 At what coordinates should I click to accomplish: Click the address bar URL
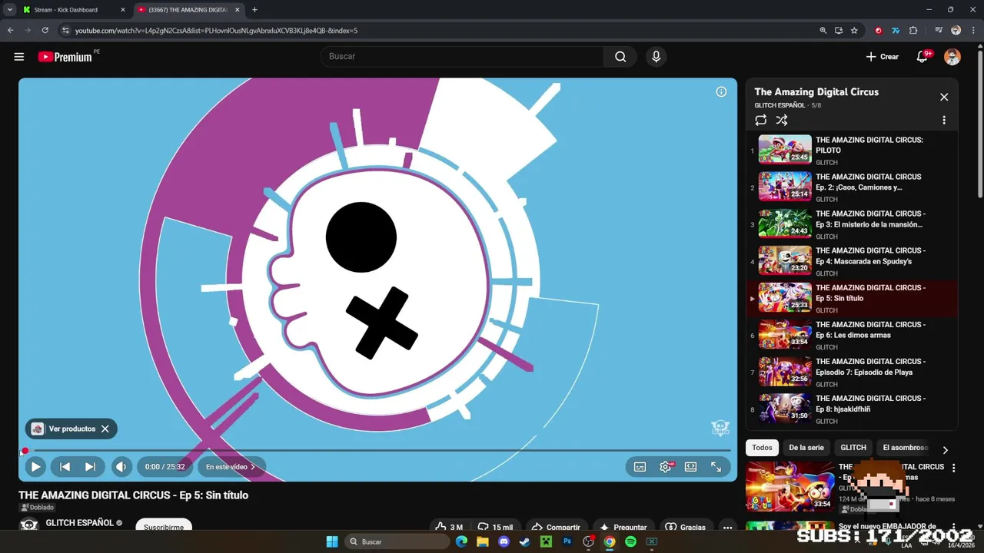point(216,31)
